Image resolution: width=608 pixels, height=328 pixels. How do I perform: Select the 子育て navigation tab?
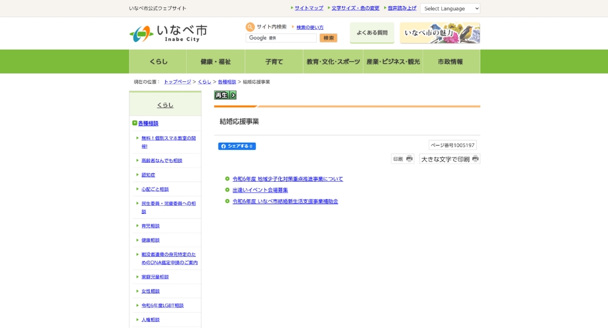[x=274, y=61]
